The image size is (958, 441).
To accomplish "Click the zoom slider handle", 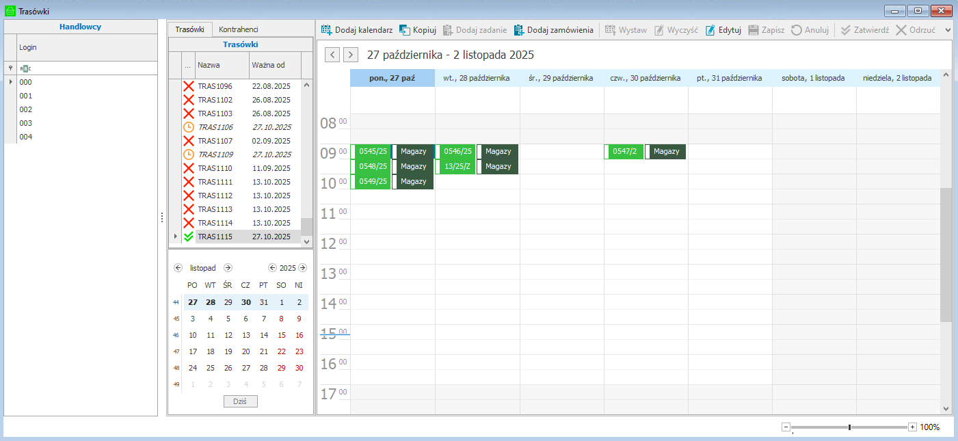I will [x=849, y=427].
